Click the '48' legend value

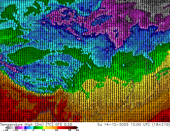click(x=77, y=130)
